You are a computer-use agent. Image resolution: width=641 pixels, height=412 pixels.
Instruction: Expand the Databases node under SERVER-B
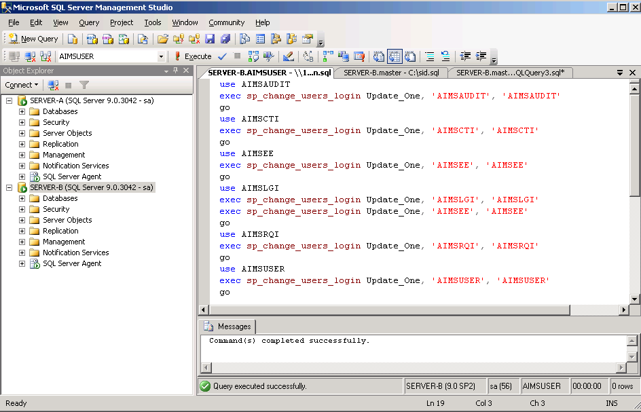22,198
